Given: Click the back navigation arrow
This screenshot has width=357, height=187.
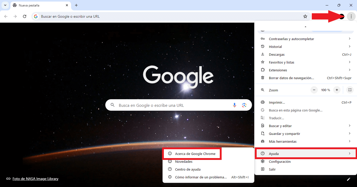Looking at the screenshot, I should pyautogui.click(x=6, y=16).
